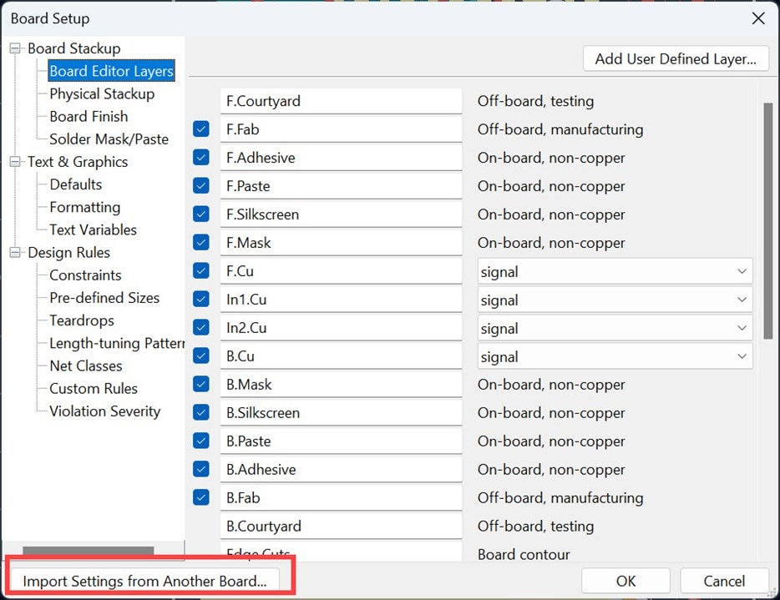Open the B.Cu layer type dropdown
The image size is (780, 600).
click(615, 356)
